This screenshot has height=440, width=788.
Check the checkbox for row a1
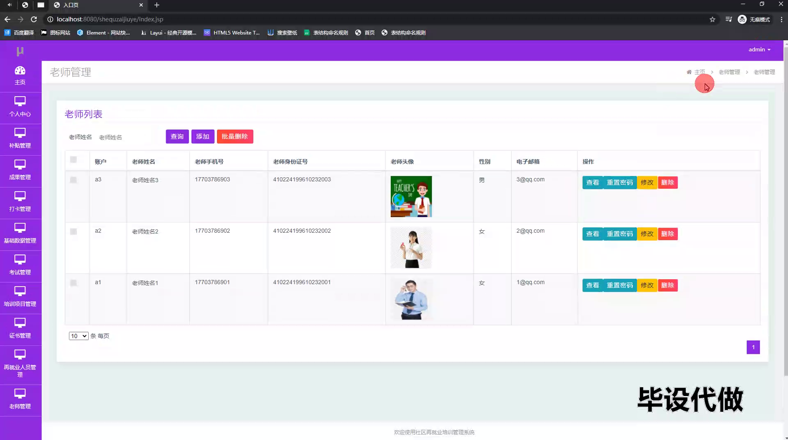coord(73,283)
